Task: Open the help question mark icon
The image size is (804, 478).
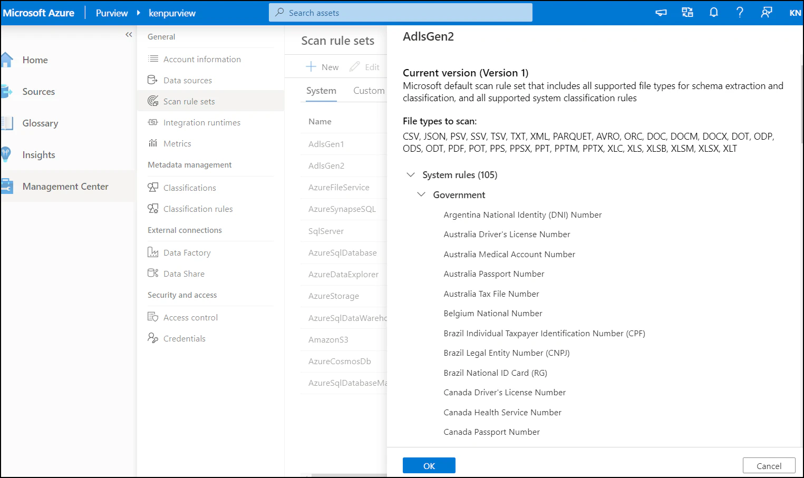Action: (740, 13)
